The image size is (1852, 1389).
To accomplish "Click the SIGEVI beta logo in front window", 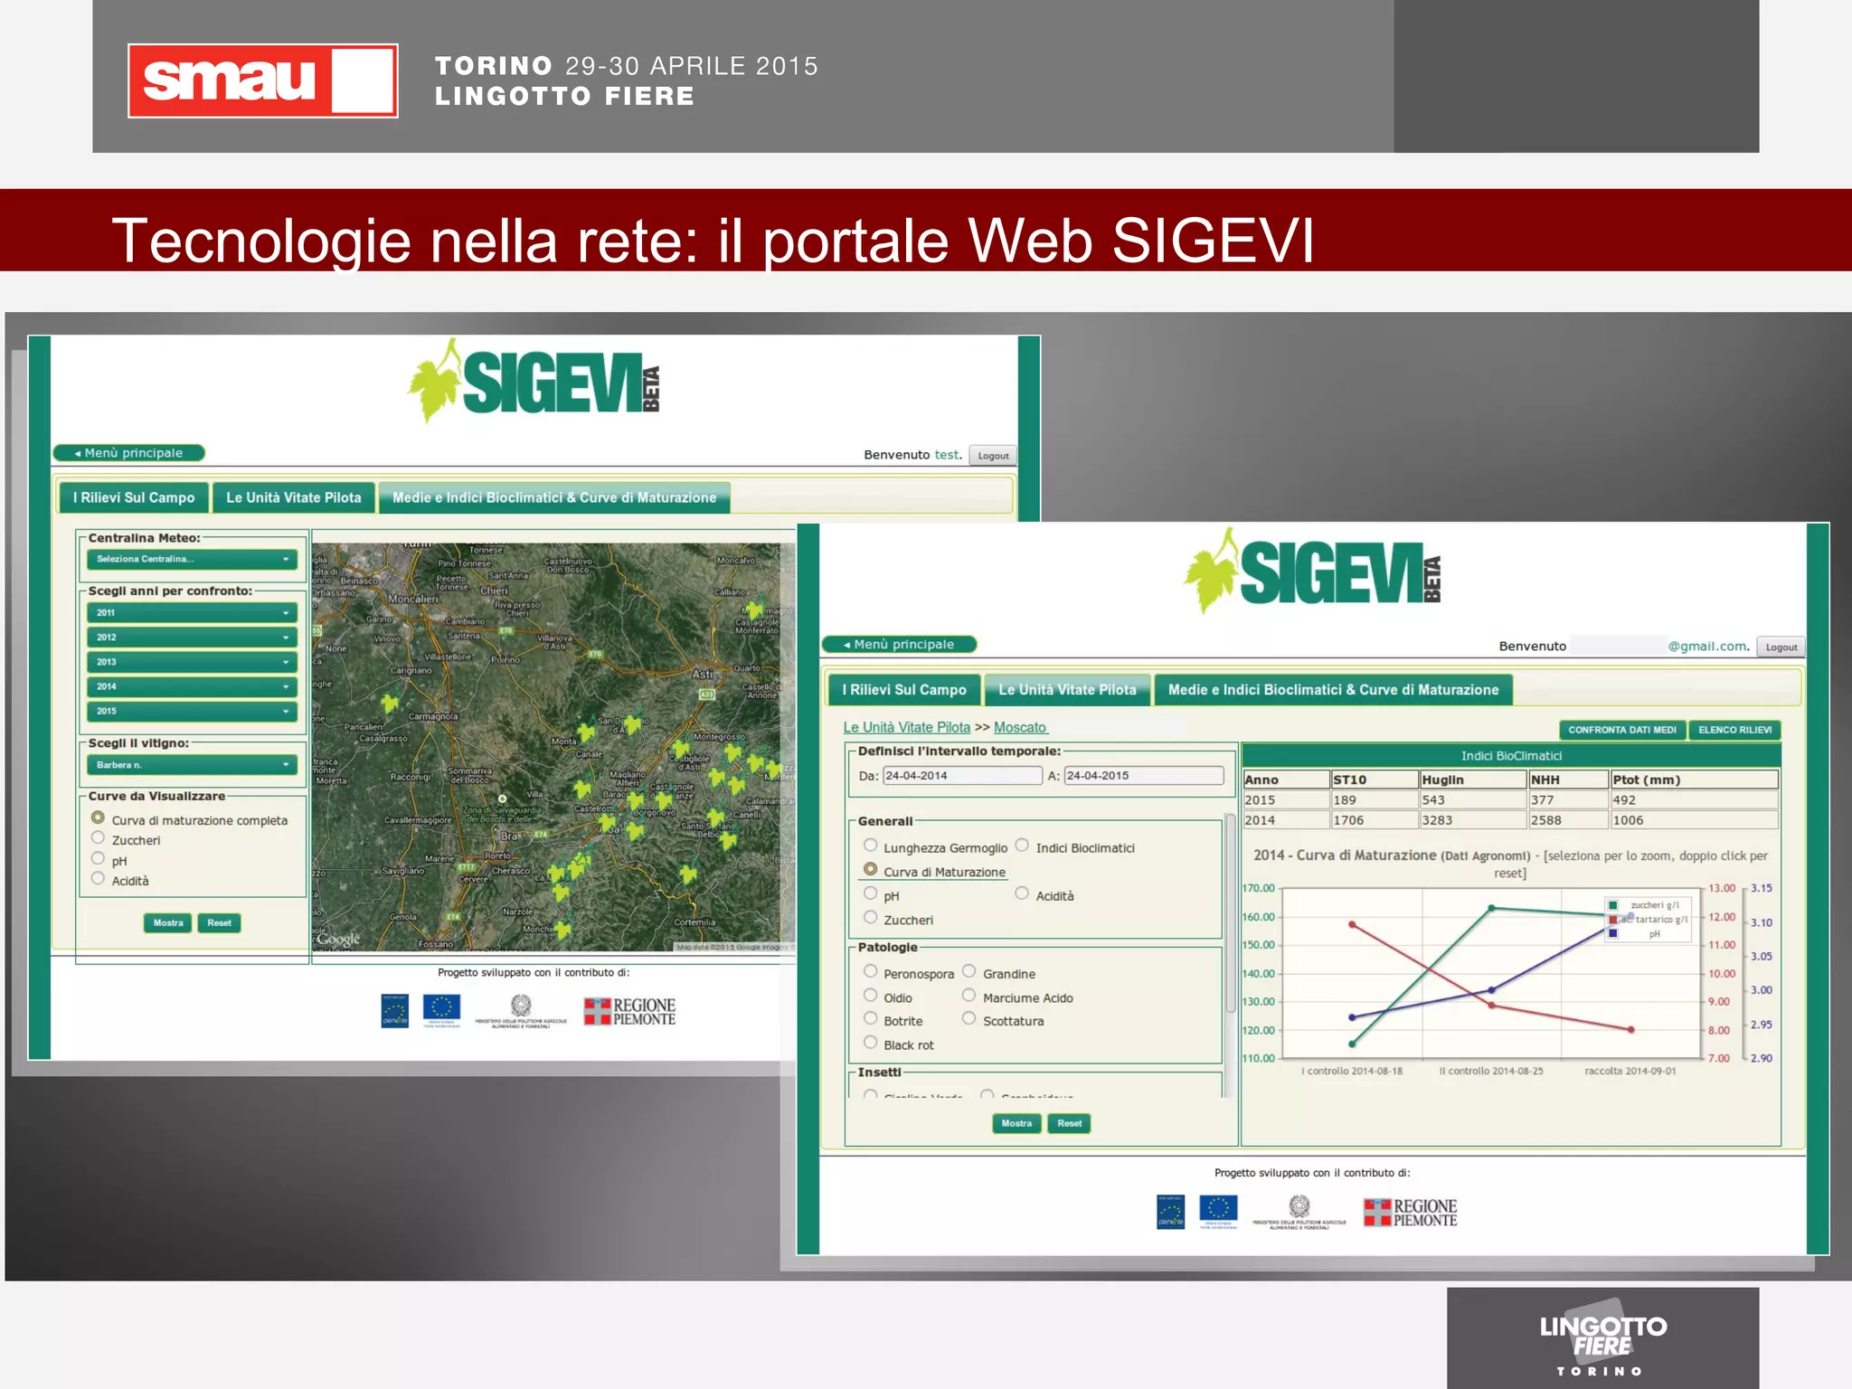I will point(1312,573).
